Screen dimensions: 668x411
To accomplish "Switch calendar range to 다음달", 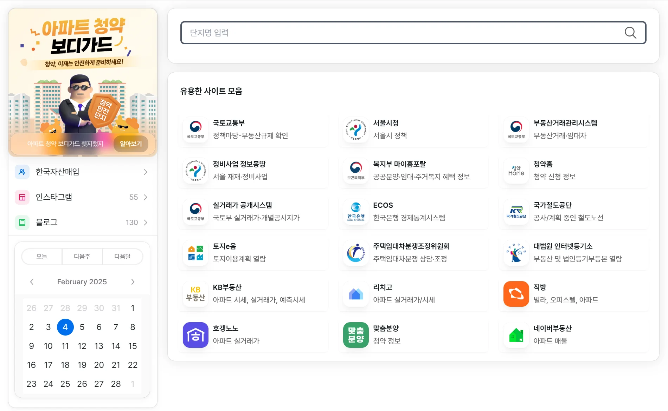I will click(x=122, y=257).
